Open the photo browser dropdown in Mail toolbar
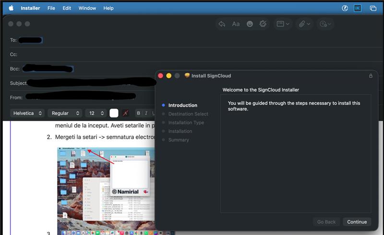384x235 pixels. tap(325, 24)
